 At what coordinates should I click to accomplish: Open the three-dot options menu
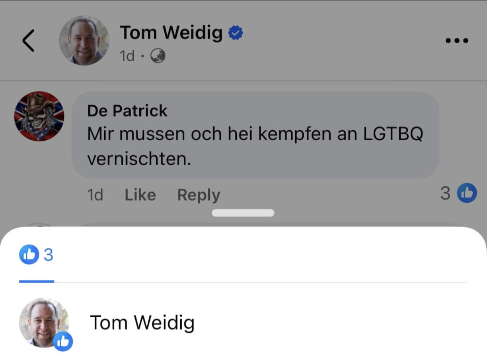(x=457, y=41)
